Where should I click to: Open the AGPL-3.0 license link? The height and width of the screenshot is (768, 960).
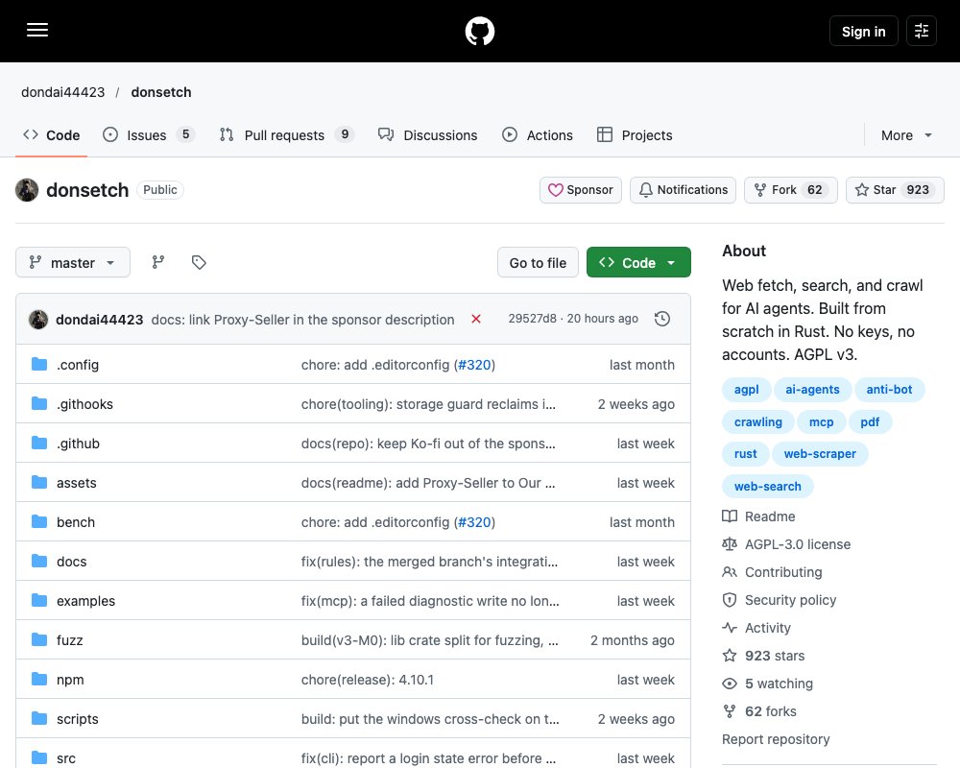786,544
